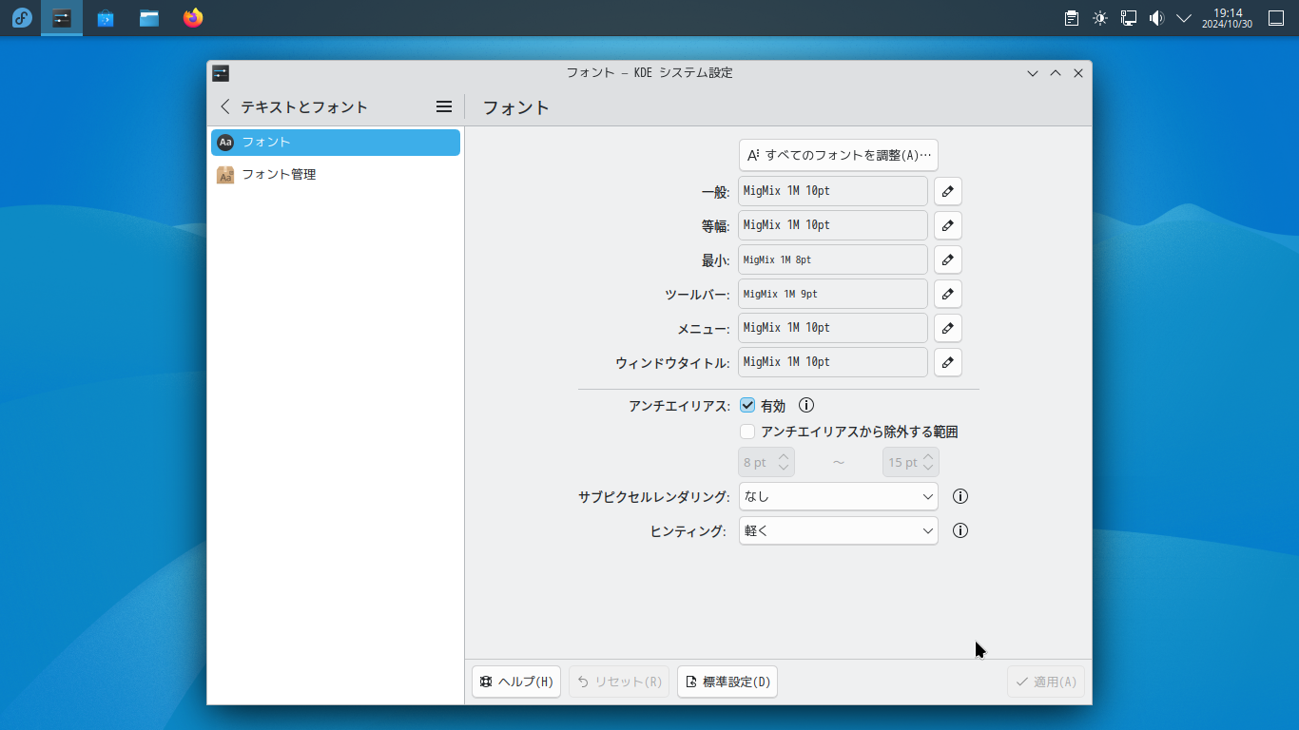Edit the ツールバー font with pencil icon
Screen dimensions: 1299x730
[x=948, y=294]
